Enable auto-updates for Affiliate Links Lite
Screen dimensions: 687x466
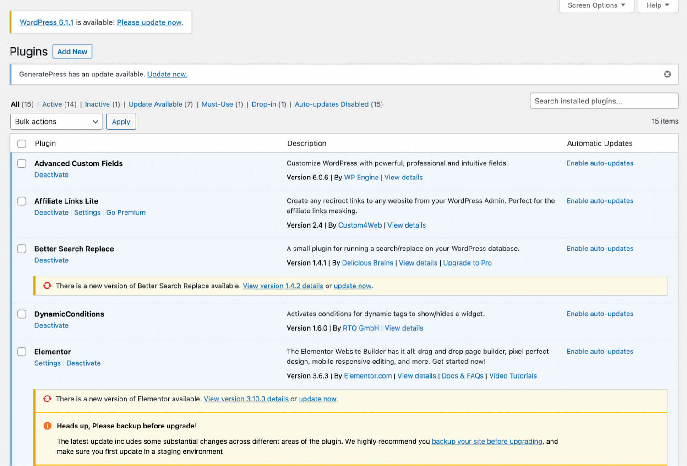pyautogui.click(x=600, y=200)
